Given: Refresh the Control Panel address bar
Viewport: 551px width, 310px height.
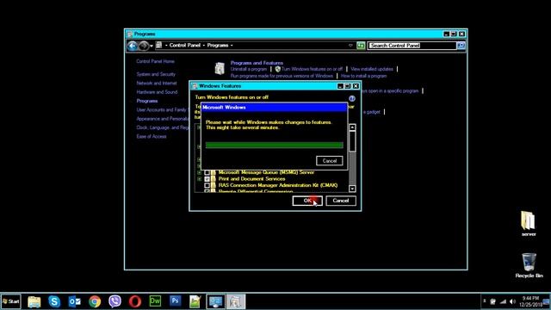Looking at the screenshot, I should click(361, 46).
